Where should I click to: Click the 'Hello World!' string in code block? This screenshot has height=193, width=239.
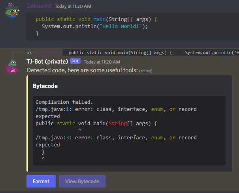click(x=121, y=26)
